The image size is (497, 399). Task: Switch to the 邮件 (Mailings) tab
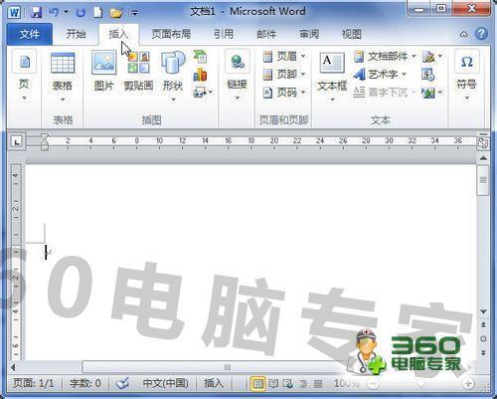coord(266,34)
